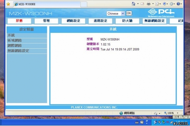
Task: Open the Help question mark icon
Action: [178, 4]
